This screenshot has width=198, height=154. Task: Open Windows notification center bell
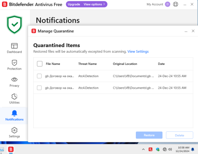pos(192,149)
